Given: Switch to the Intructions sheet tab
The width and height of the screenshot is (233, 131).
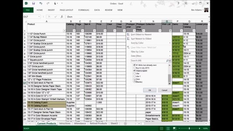Looking at the screenshot, I should pos(65,123).
